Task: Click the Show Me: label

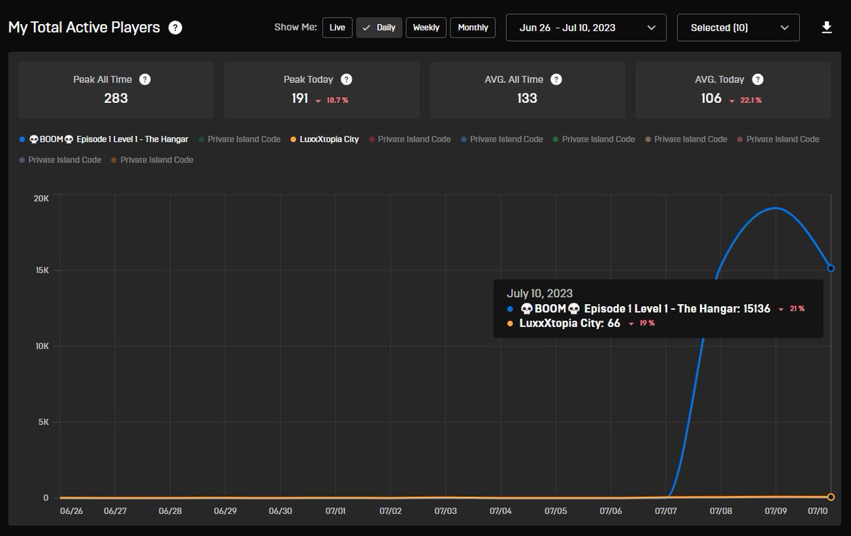Action: [x=295, y=28]
